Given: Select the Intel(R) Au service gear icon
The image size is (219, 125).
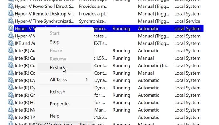Looking at the screenshot, I should [x=11, y=51].
